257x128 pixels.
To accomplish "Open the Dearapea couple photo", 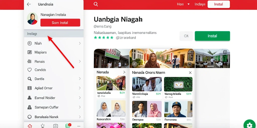I will (x=147, y=109).
